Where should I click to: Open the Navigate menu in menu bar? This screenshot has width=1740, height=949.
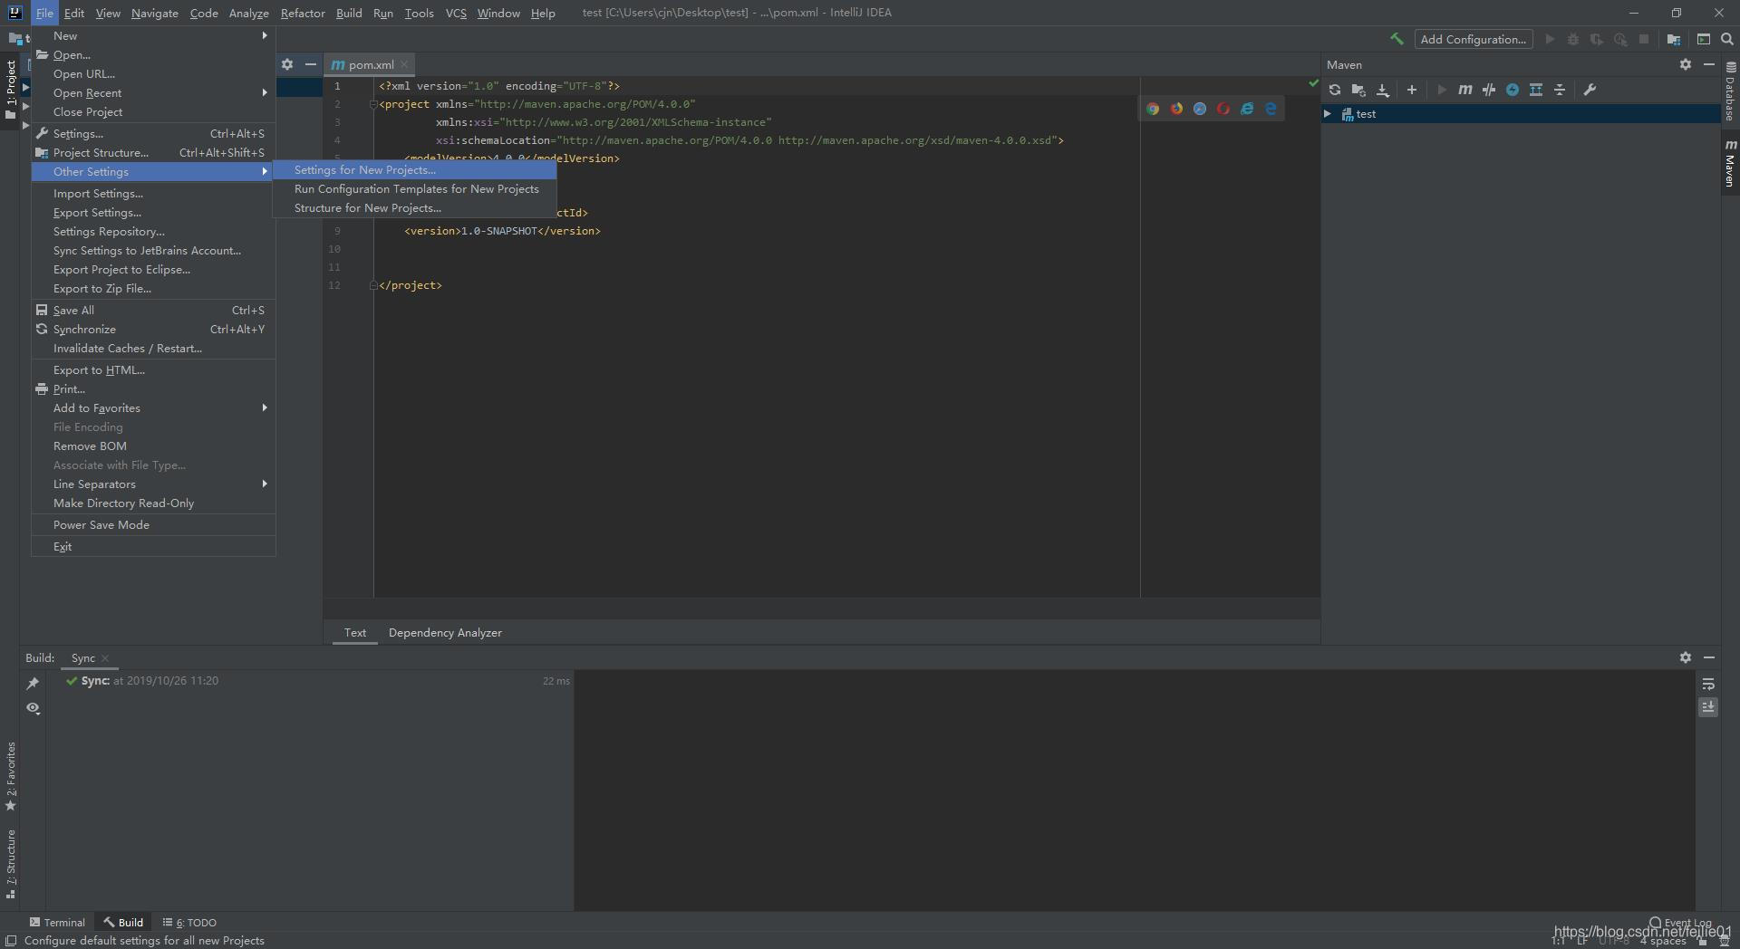coord(154,13)
